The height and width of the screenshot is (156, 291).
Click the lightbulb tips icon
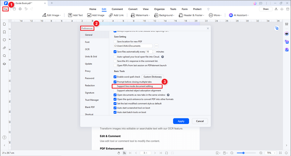[x=208, y=9]
